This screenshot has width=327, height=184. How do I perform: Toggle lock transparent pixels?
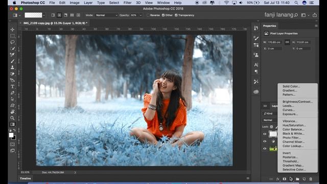coord(271,127)
